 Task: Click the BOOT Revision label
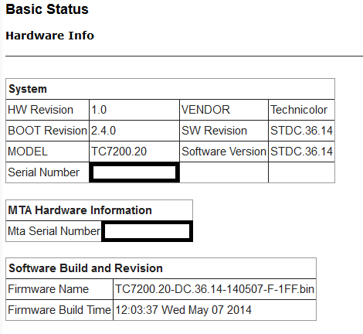tap(47, 131)
